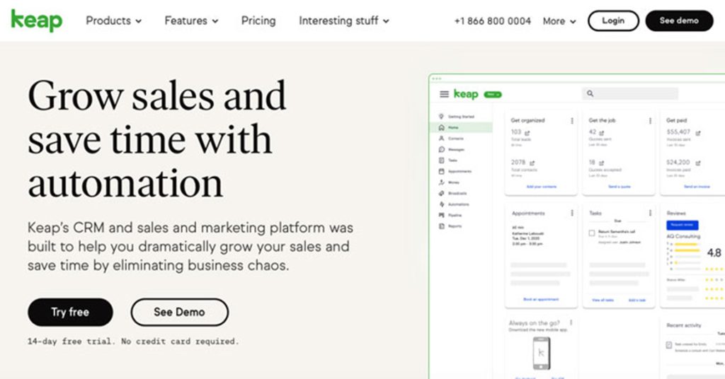Click external-link icon beside $24,200 invoices paid

[x=698, y=163]
